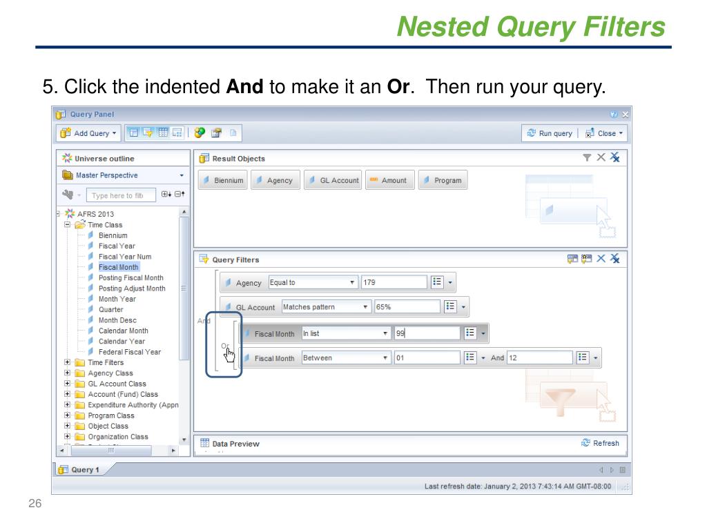Viewport: 707px width, 530px height.
Task: Click Remove All icon in Query Filters
Action: 615,259
